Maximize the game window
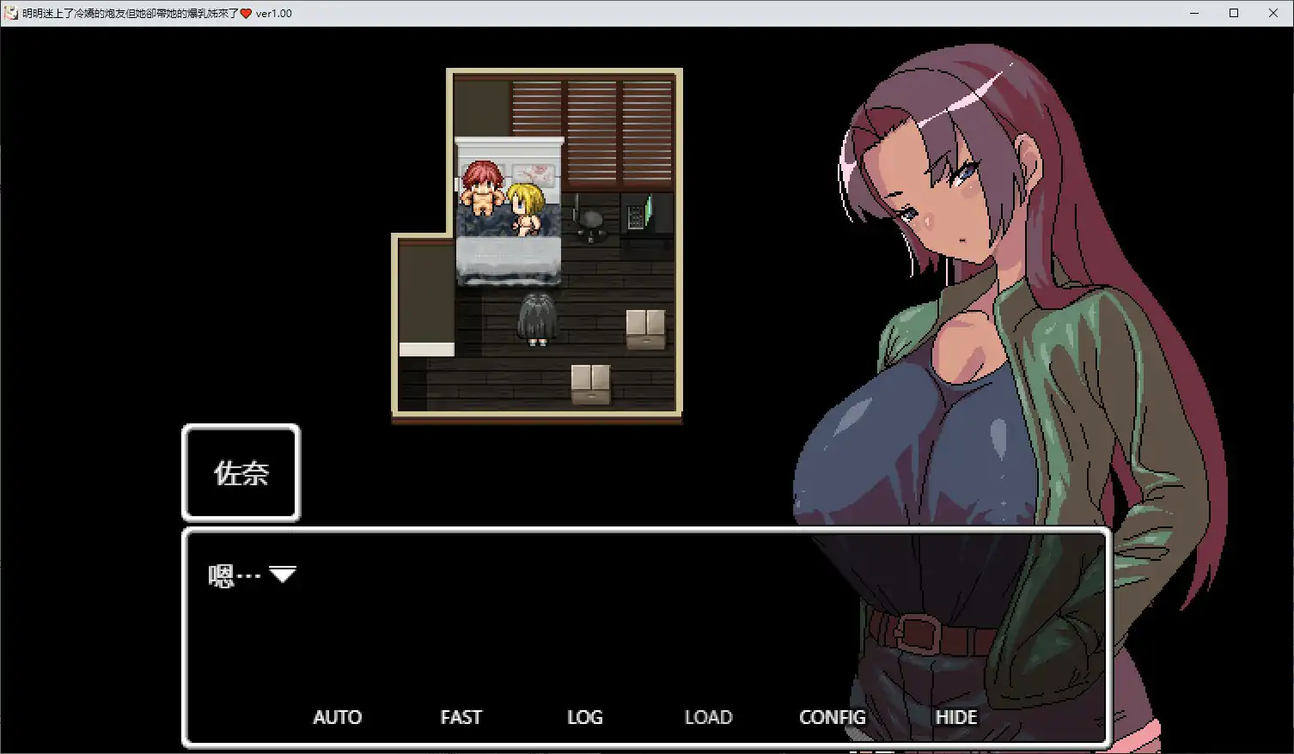 tap(1234, 13)
